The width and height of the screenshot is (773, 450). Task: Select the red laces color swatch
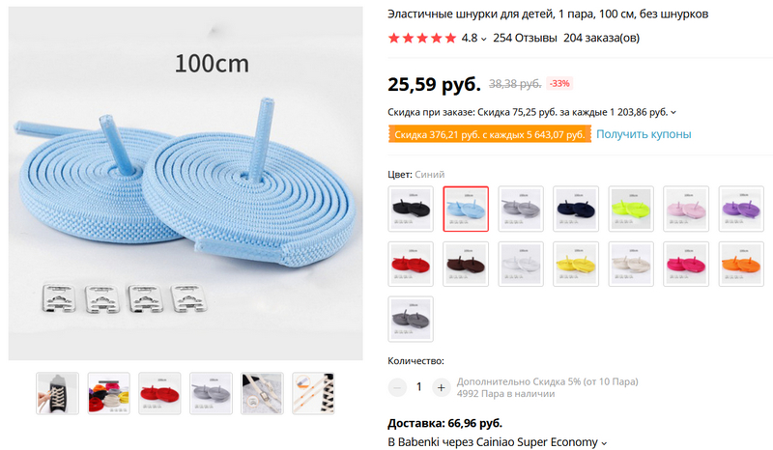point(411,265)
